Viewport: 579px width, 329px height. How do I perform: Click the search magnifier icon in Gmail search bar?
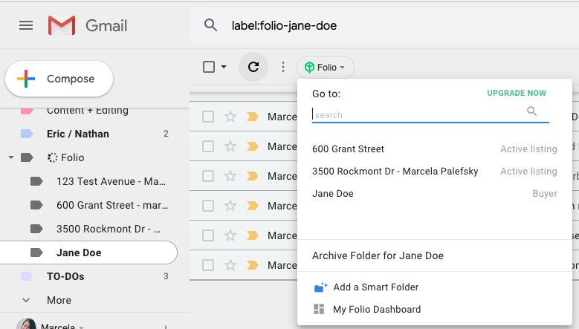[x=210, y=25]
